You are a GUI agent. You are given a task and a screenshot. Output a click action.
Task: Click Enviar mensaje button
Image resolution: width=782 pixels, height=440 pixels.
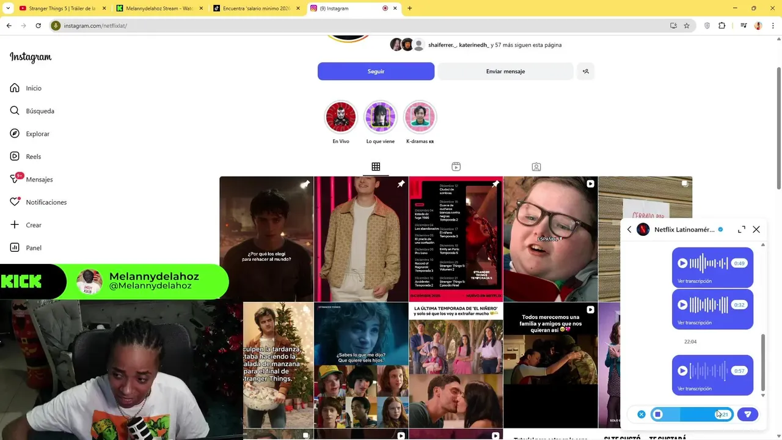[x=505, y=71]
